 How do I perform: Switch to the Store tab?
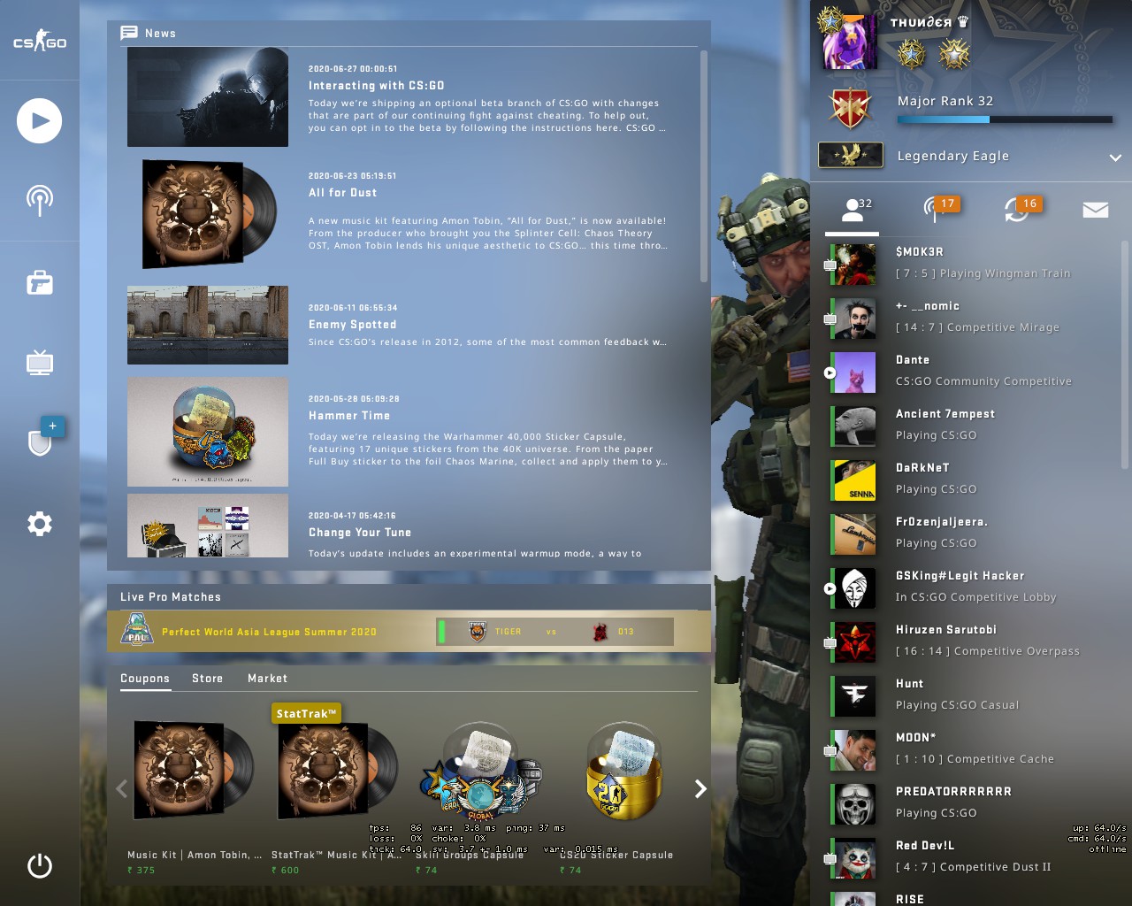[x=208, y=679]
